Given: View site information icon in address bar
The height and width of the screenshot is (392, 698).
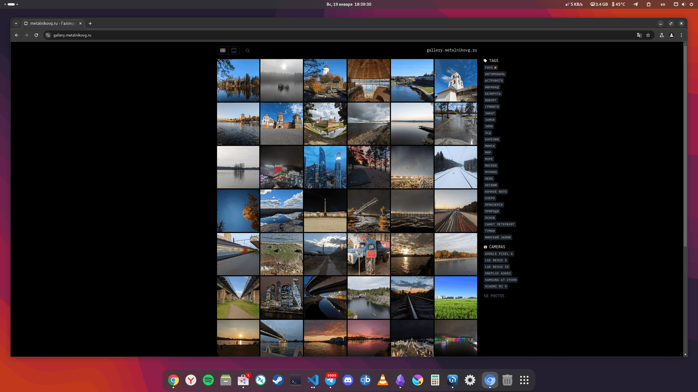Looking at the screenshot, I should tap(48, 35).
